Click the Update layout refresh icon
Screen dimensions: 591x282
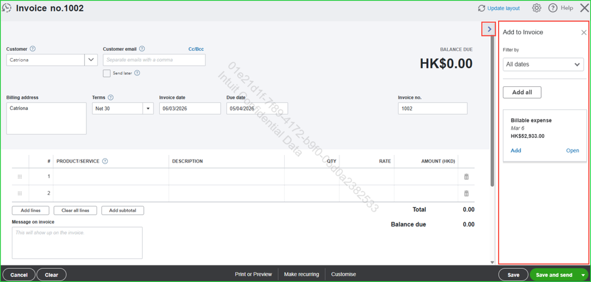click(481, 8)
